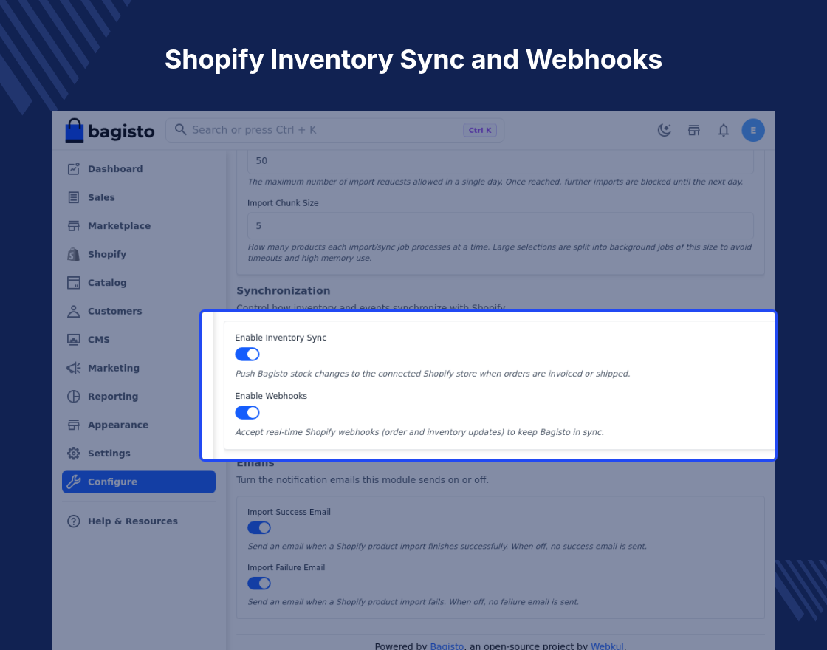Click the Customers person icon
Image resolution: width=827 pixels, height=650 pixels.
pyautogui.click(x=73, y=311)
